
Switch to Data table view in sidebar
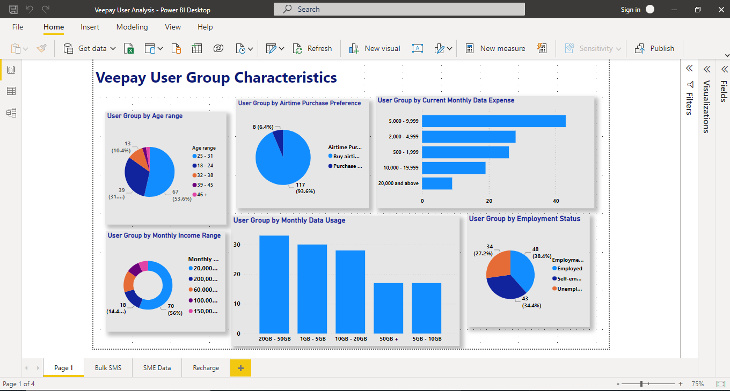11,91
